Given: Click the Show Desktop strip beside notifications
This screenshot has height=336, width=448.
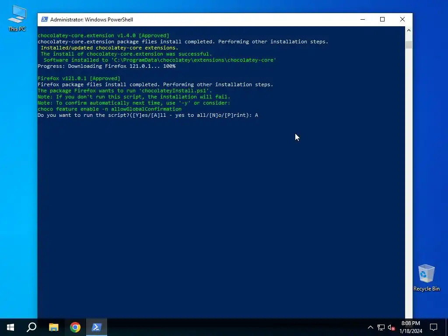Looking at the screenshot, I should (x=447, y=327).
